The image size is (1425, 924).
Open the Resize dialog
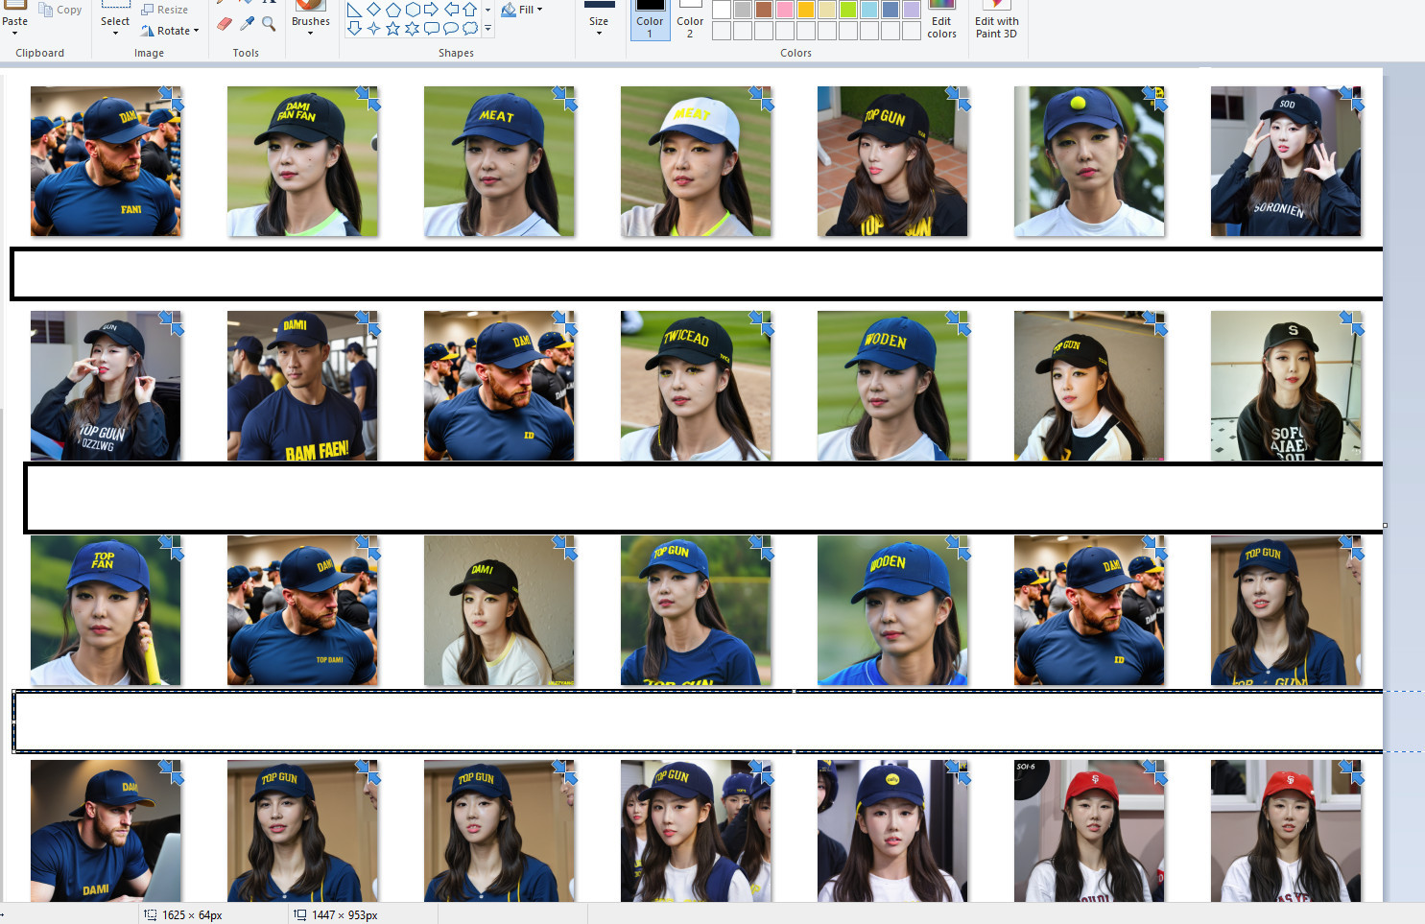[x=164, y=10]
